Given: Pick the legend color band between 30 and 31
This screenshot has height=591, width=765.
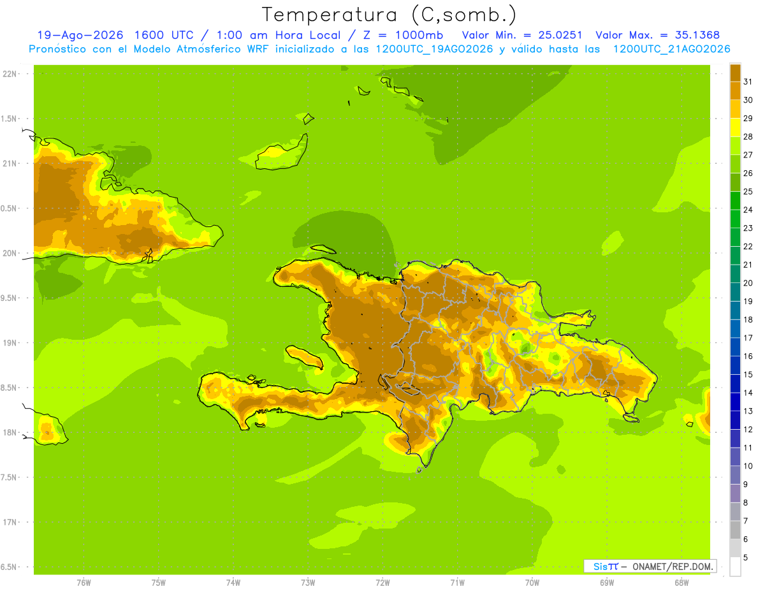Looking at the screenshot, I should click(x=736, y=91).
